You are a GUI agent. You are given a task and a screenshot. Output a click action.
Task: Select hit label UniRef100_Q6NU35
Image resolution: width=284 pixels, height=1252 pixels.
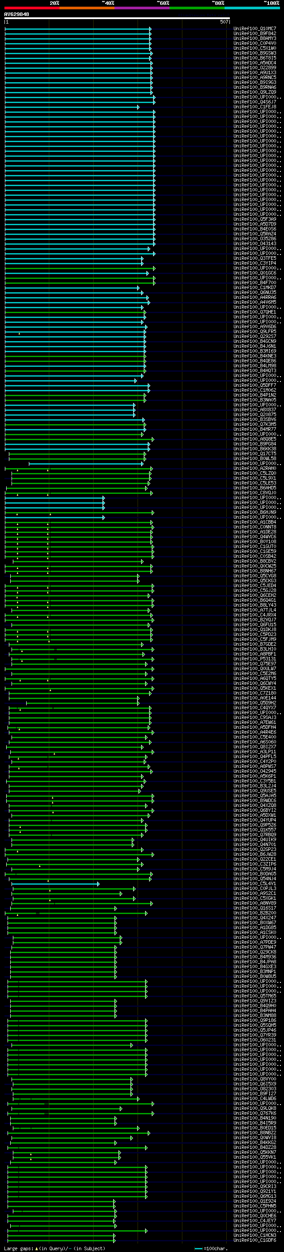point(255,292)
